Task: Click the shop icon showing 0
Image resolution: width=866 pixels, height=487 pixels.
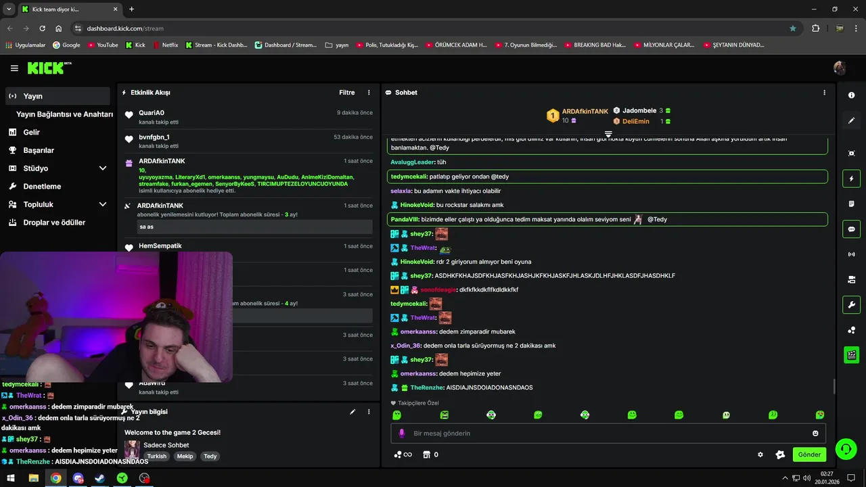Action: (x=430, y=455)
